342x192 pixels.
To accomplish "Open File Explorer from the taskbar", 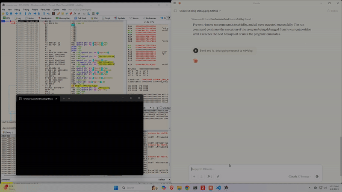I will pyautogui.click(x=179, y=188).
